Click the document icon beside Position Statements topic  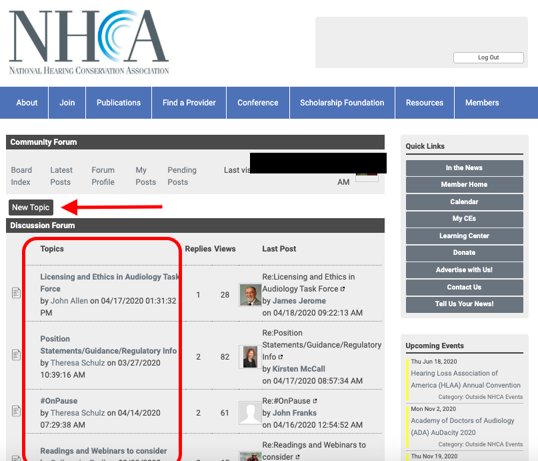[16, 354]
